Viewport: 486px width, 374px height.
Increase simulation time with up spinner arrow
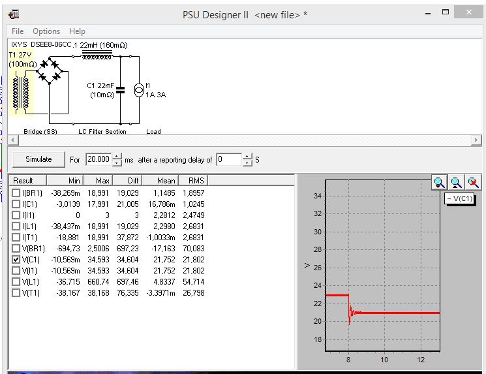pos(117,156)
